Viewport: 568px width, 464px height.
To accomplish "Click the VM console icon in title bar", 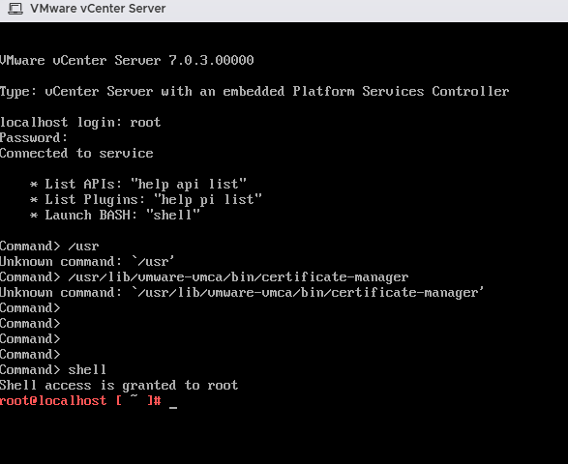I will (15, 9).
